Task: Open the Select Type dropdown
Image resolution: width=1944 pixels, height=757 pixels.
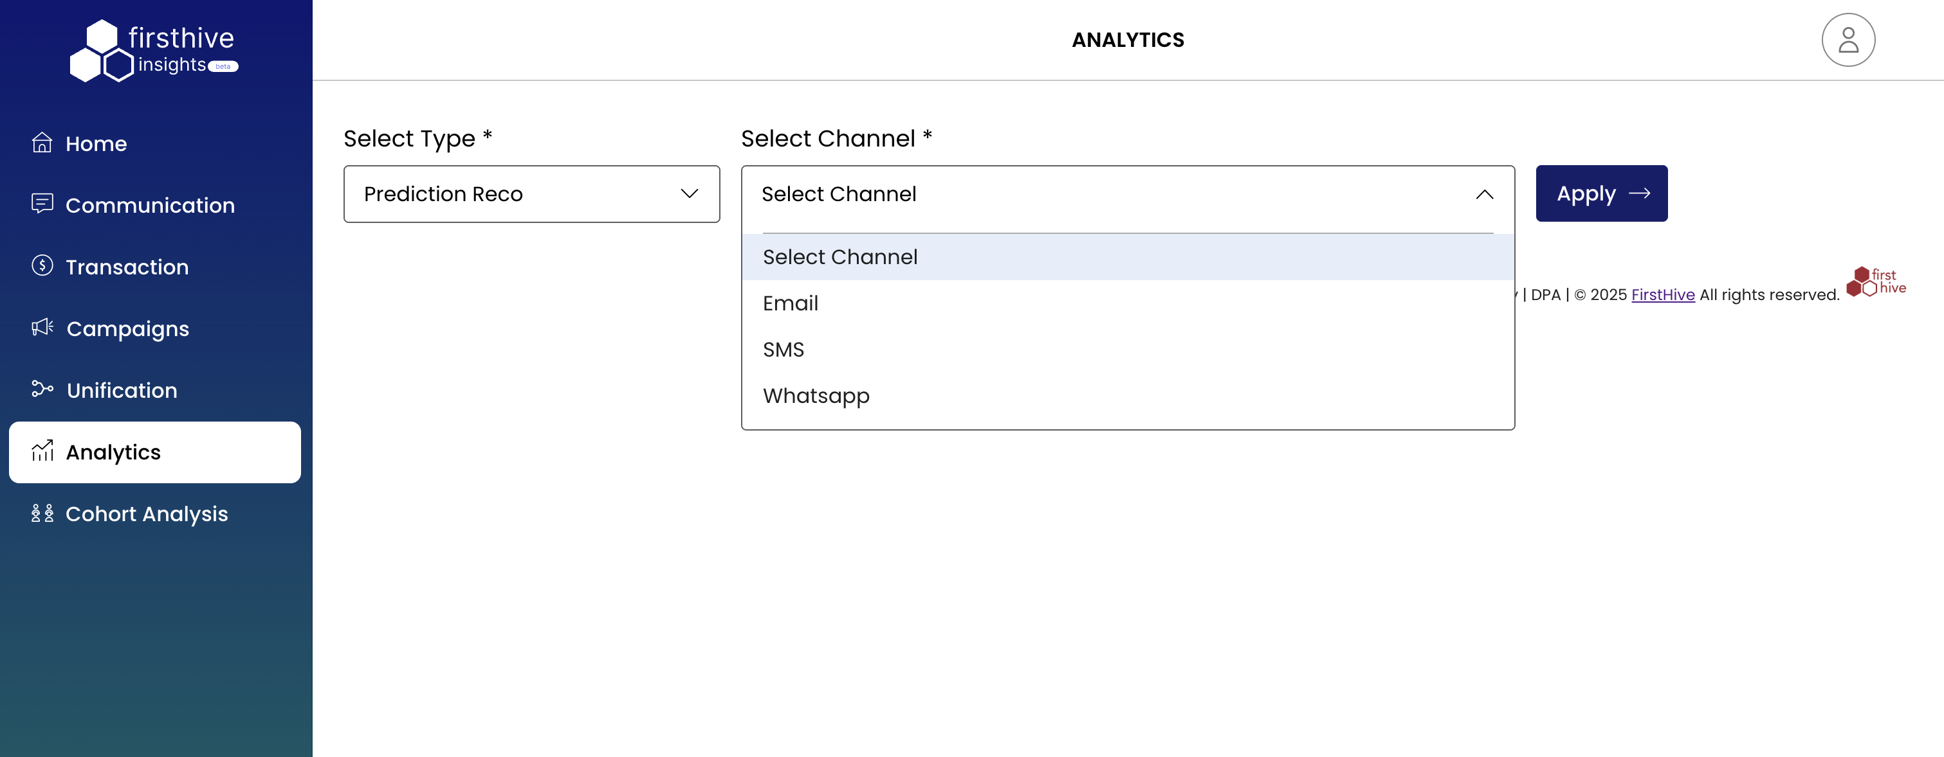Action: click(531, 194)
